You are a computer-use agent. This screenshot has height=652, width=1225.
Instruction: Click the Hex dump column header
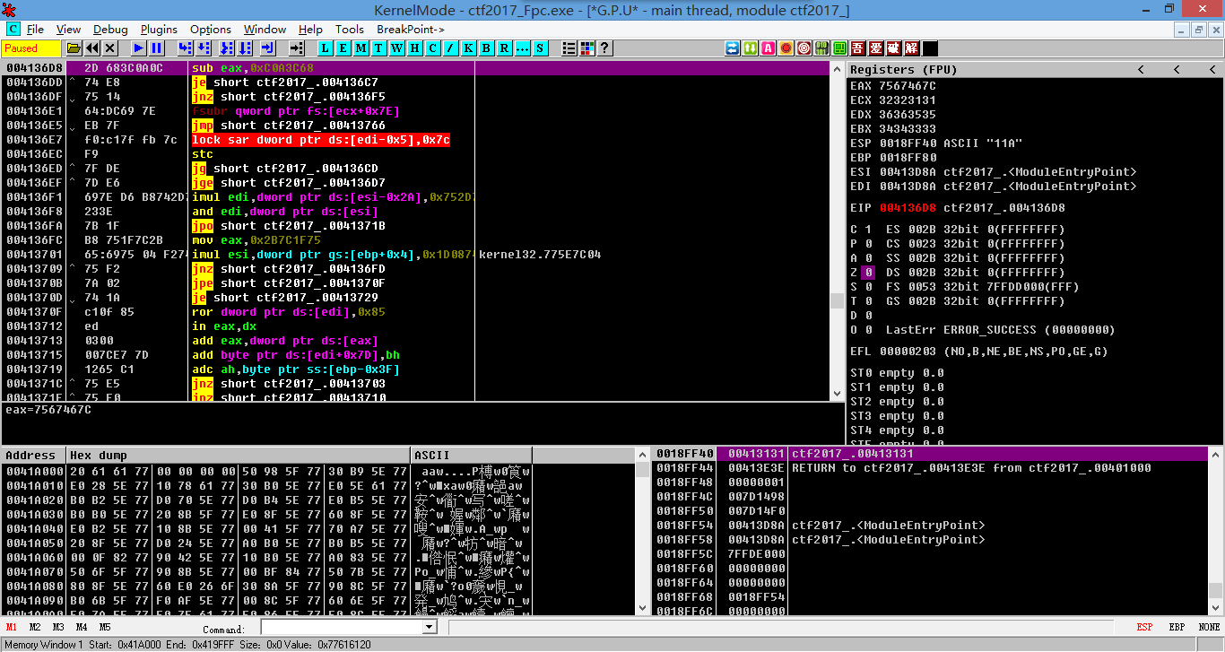tap(238, 455)
